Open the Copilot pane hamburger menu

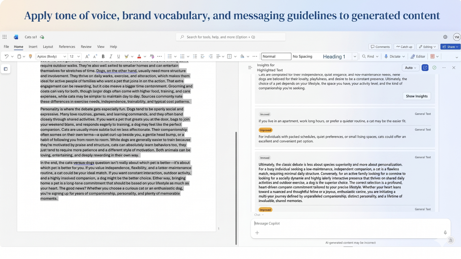[x=250, y=67]
